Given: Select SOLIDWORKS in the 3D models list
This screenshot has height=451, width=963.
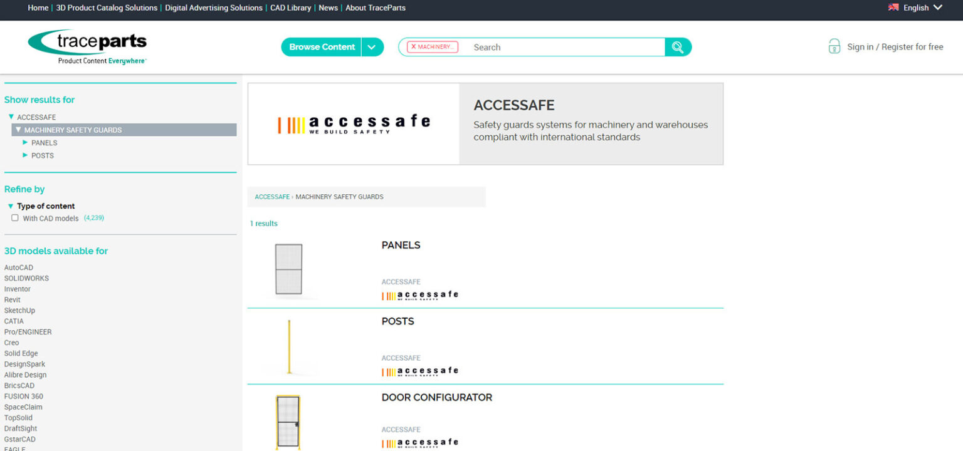Looking at the screenshot, I should [x=26, y=277].
